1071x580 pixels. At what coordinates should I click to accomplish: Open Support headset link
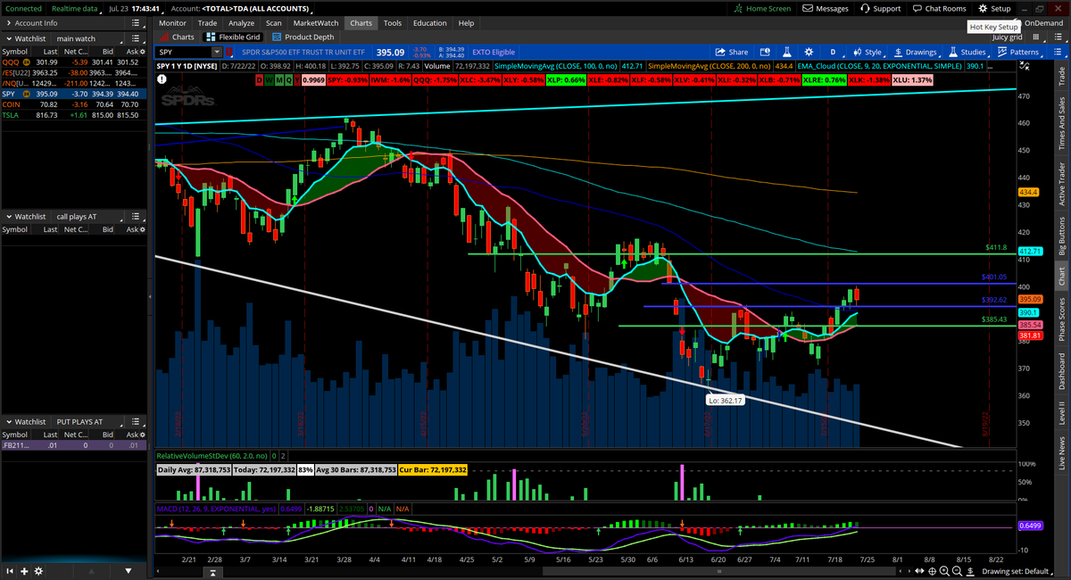tap(881, 8)
